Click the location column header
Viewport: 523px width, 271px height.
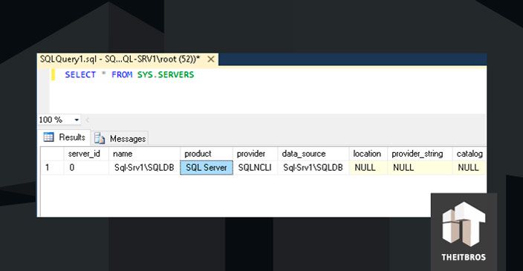coord(368,154)
